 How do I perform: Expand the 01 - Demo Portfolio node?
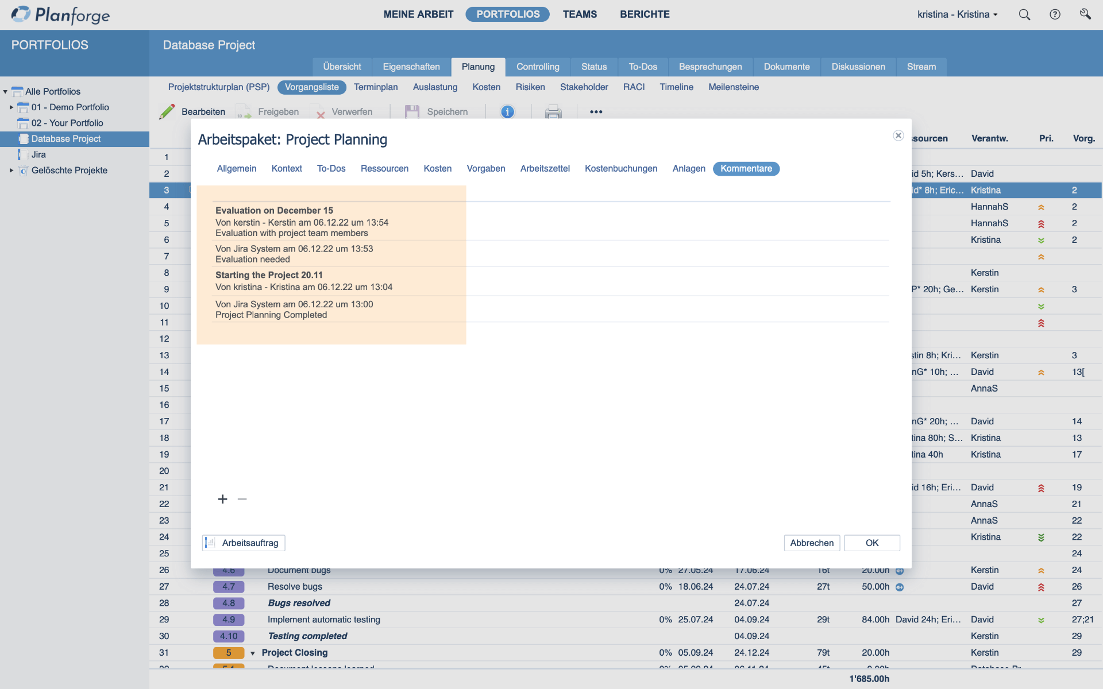tap(11, 107)
